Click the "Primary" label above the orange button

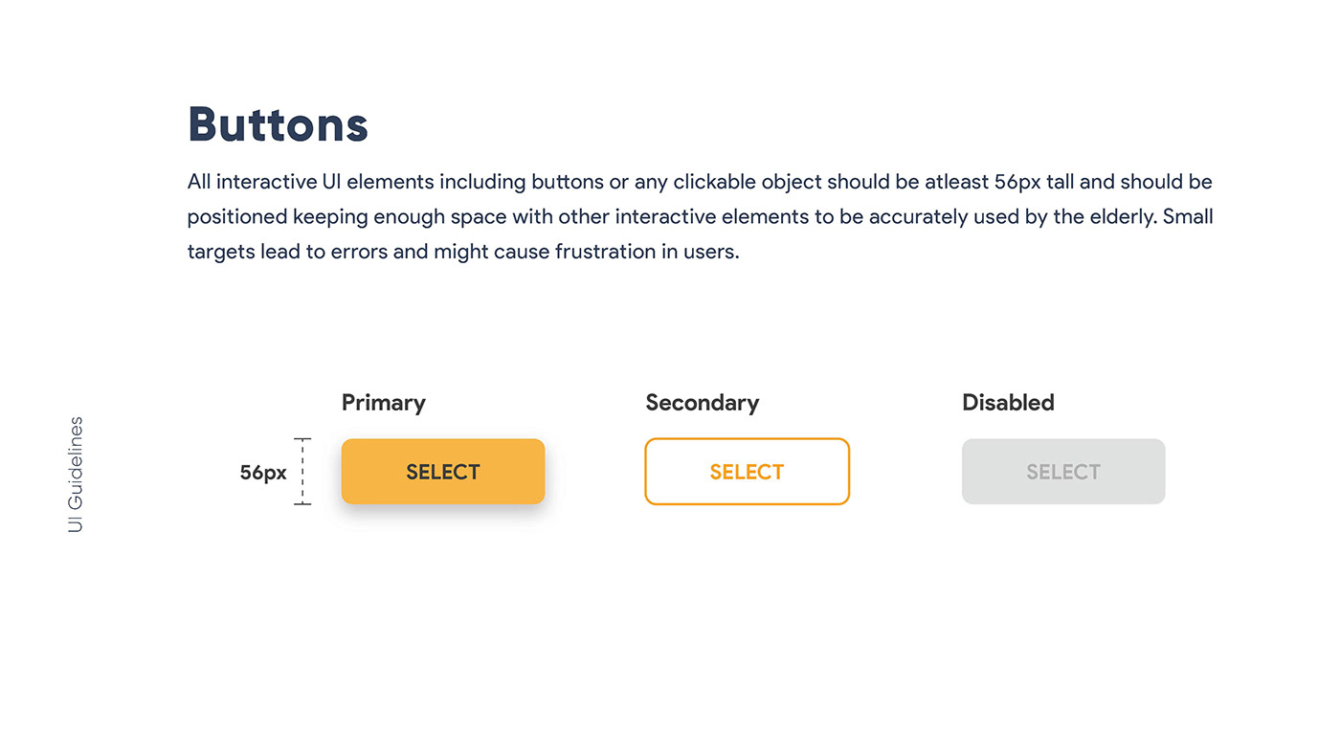click(x=383, y=403)
